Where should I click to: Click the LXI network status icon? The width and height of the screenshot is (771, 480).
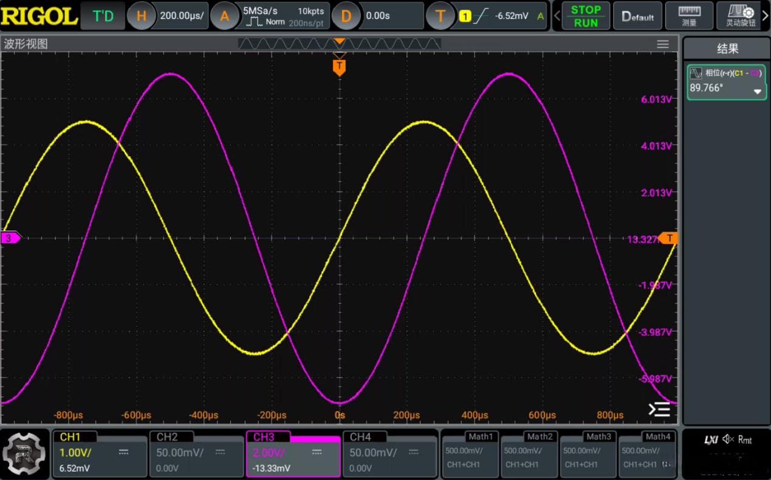coord(711,439)
